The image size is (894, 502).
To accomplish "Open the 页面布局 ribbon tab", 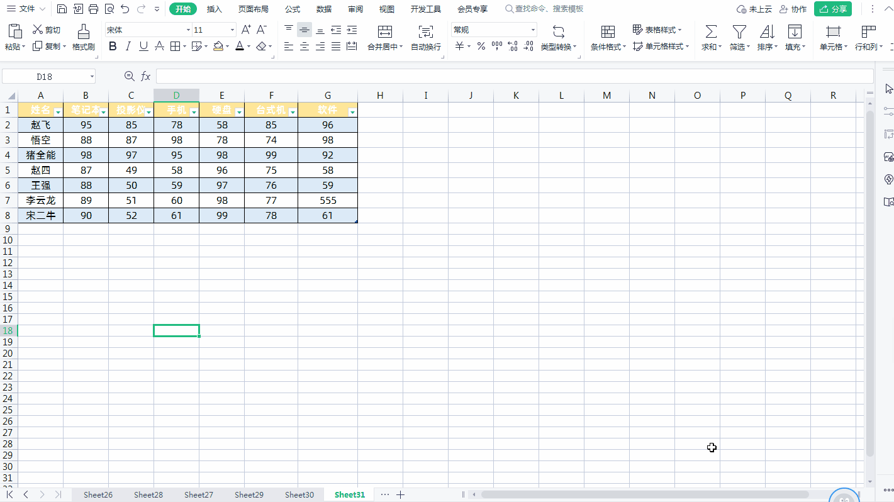I will point(254,9).
